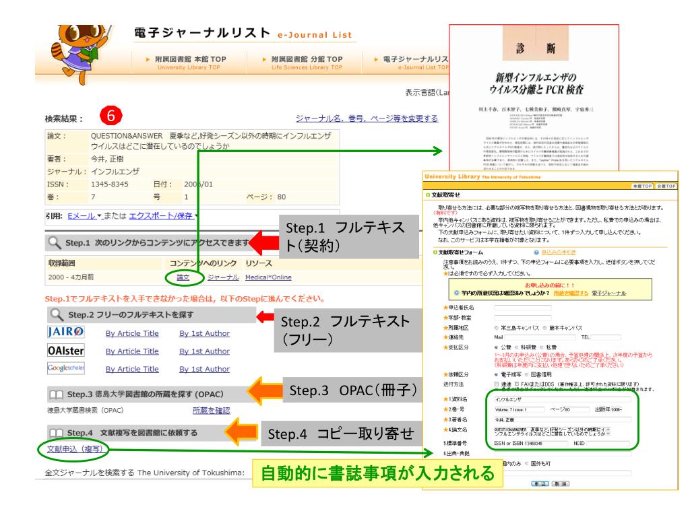Click 電子ジャーナル link in form notice
The image size is (690, 517).
tap(609, 293)
